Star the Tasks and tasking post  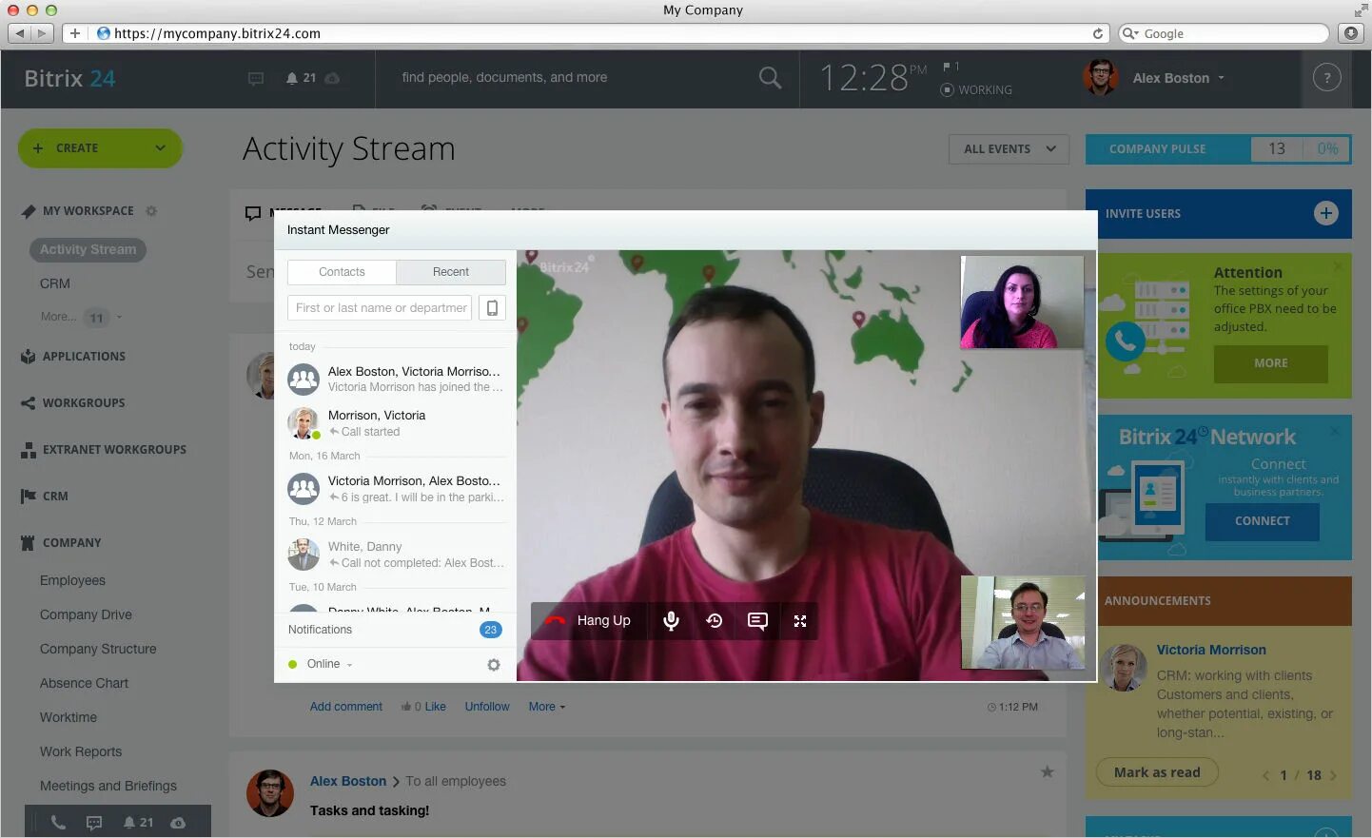pos(1047,771)
